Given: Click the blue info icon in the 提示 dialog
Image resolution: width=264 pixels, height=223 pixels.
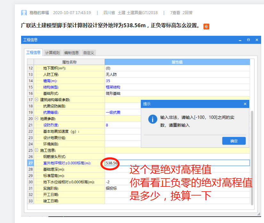Looking at the screenshot, I should point(153,119).
